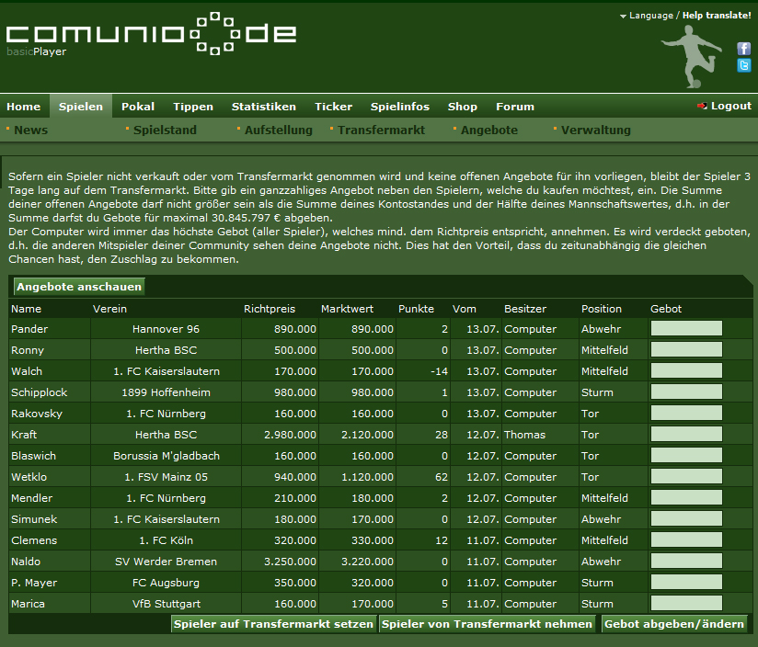This screenshot has width=758, height=647.
Task: Click the club cell 1899 Hoffenheim
Action: pyautogui.click(x=166, y=392)
